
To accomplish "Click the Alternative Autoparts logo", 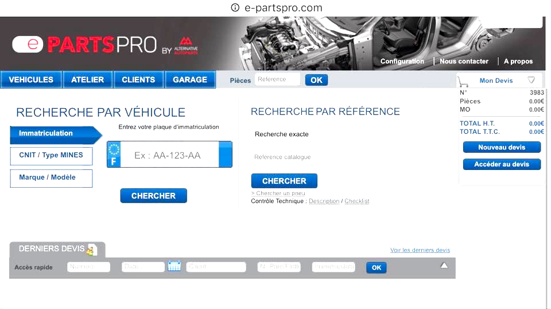I will [186, 46].
